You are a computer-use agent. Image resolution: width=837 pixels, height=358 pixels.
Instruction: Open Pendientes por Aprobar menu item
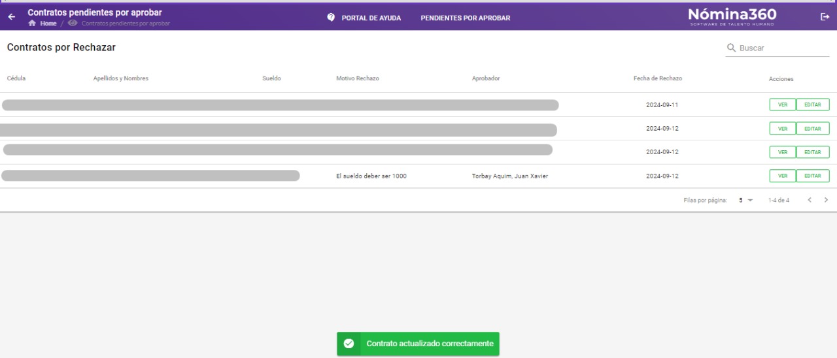pos(466,18)
